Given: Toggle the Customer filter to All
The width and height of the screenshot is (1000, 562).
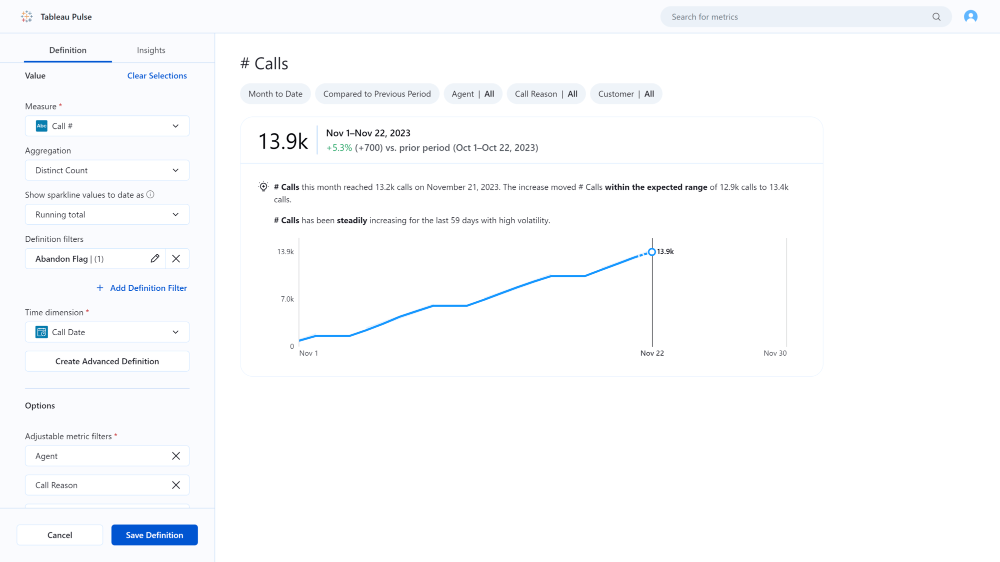Looking at the screenshot, I should coord(625,93).
